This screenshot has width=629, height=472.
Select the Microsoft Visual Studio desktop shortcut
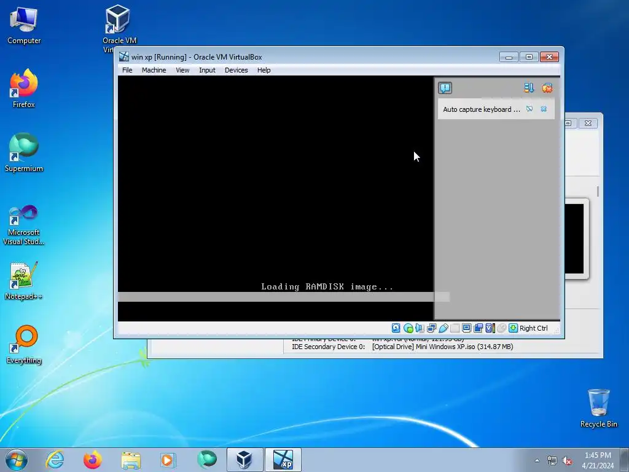(x=24, y=225)
